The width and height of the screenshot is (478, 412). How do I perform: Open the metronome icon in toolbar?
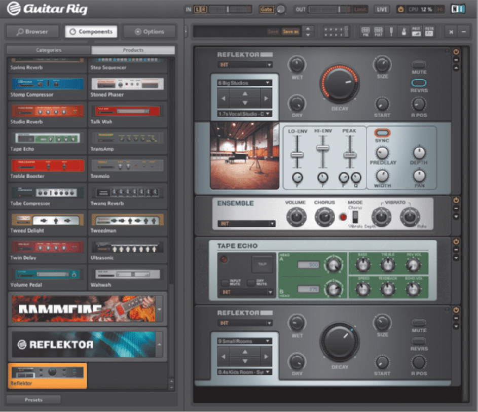click(403, 31)
